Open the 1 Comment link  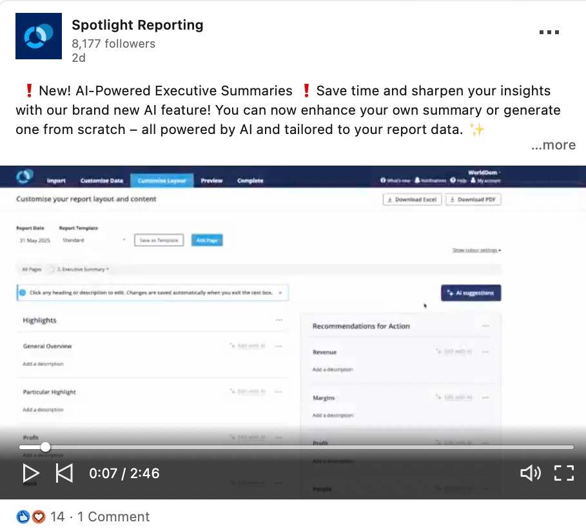(x=113, y=517)
